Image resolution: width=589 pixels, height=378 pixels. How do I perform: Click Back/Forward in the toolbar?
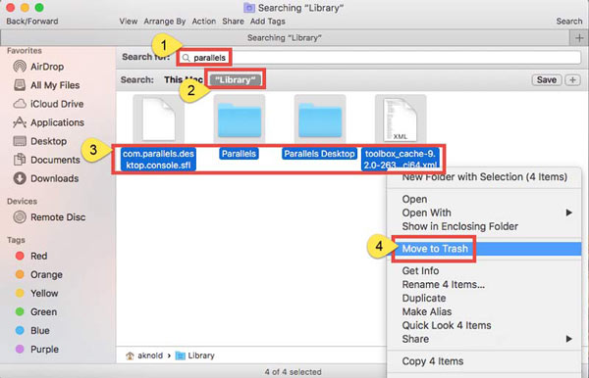click(x=32, y=22)
